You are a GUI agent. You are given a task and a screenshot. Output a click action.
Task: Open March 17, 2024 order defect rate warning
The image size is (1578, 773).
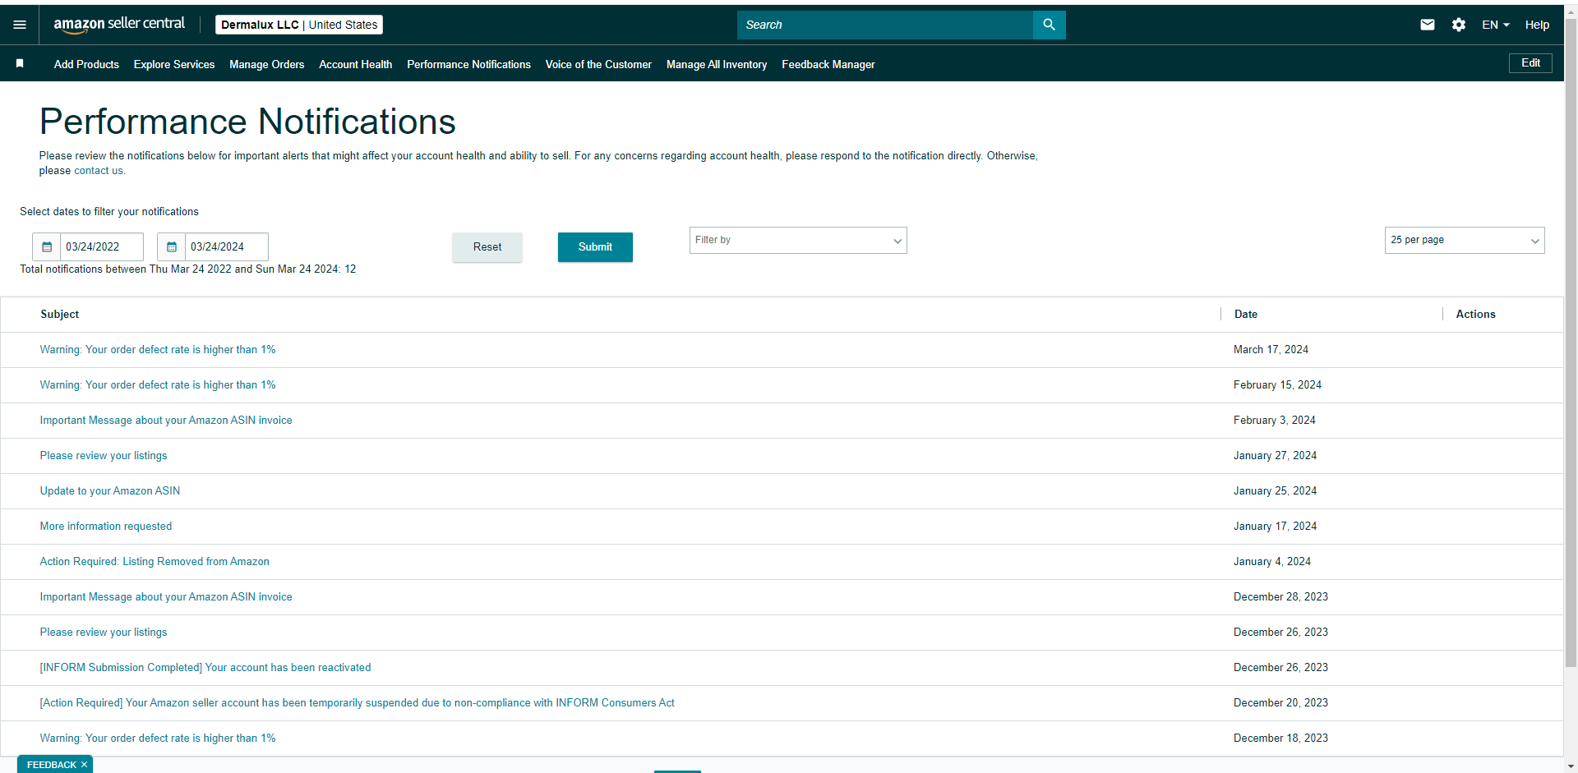click(158, 350)
